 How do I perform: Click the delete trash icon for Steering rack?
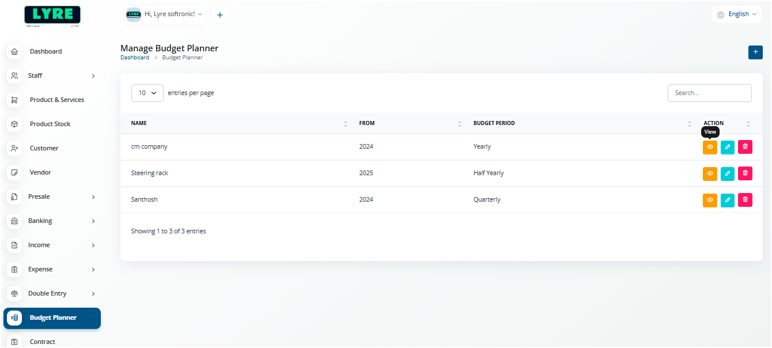pyautogui.click(x=745, y=173)
